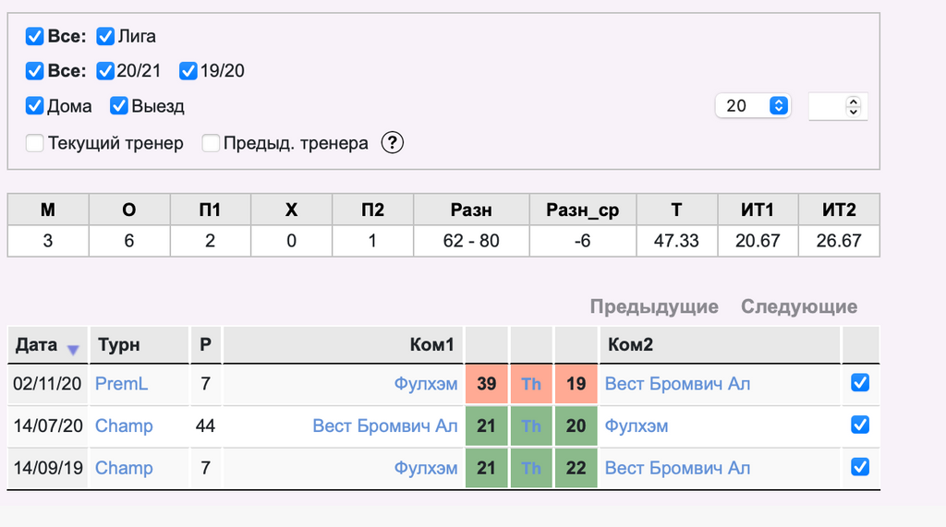
Task: Open the Champ link for 14/07/20
Action: (x=124, y=426)
